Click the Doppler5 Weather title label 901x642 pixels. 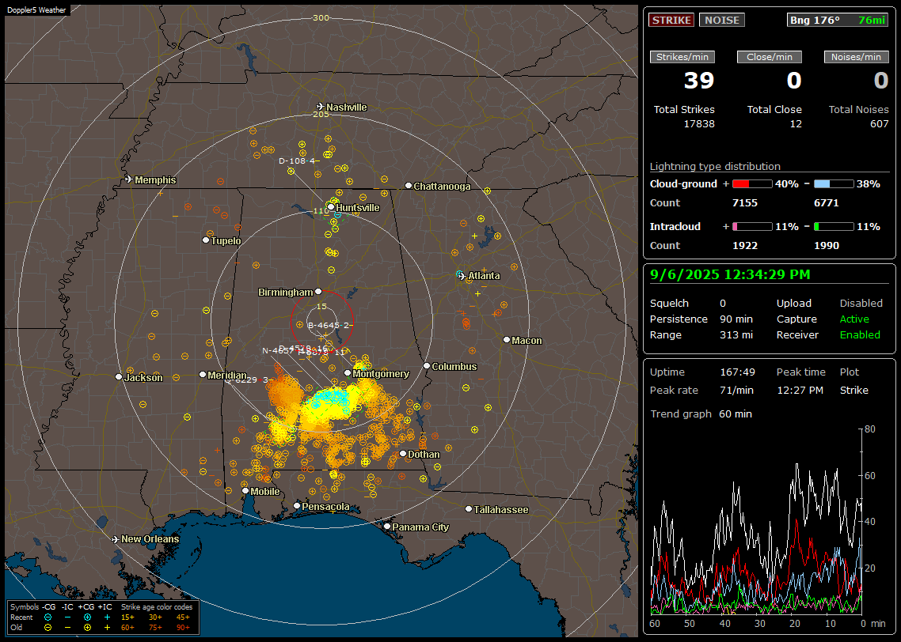click(x=36, y=9)
